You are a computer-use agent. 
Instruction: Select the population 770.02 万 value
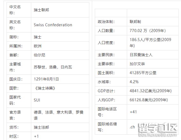point(148,31)
